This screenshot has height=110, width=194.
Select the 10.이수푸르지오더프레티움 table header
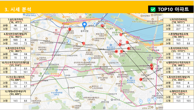coord(15,64)
